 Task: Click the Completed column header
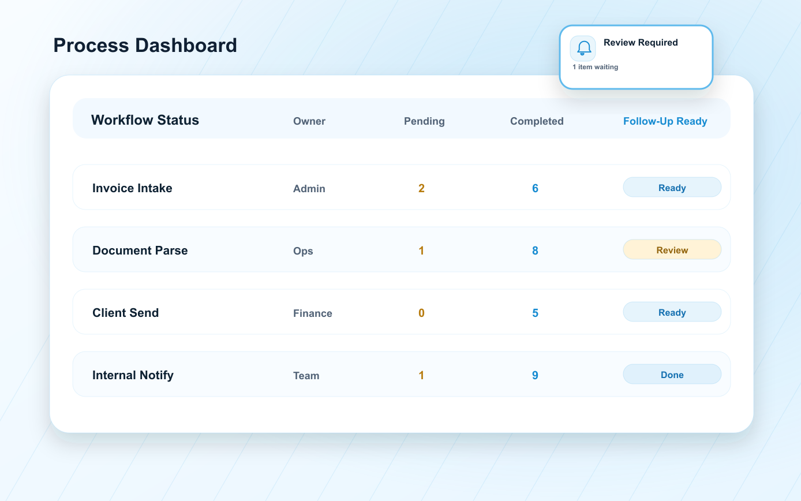click(537, 121)
